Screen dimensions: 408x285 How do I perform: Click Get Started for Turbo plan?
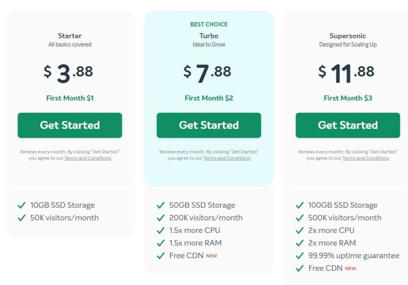point(209,125)
